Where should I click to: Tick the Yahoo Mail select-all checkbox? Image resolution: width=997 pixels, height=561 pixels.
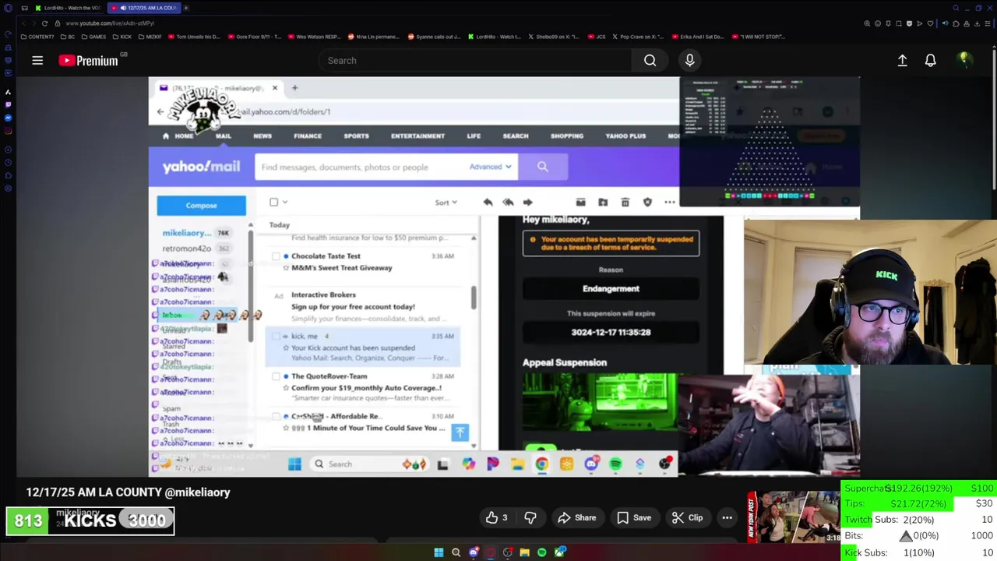pos(273,202)
